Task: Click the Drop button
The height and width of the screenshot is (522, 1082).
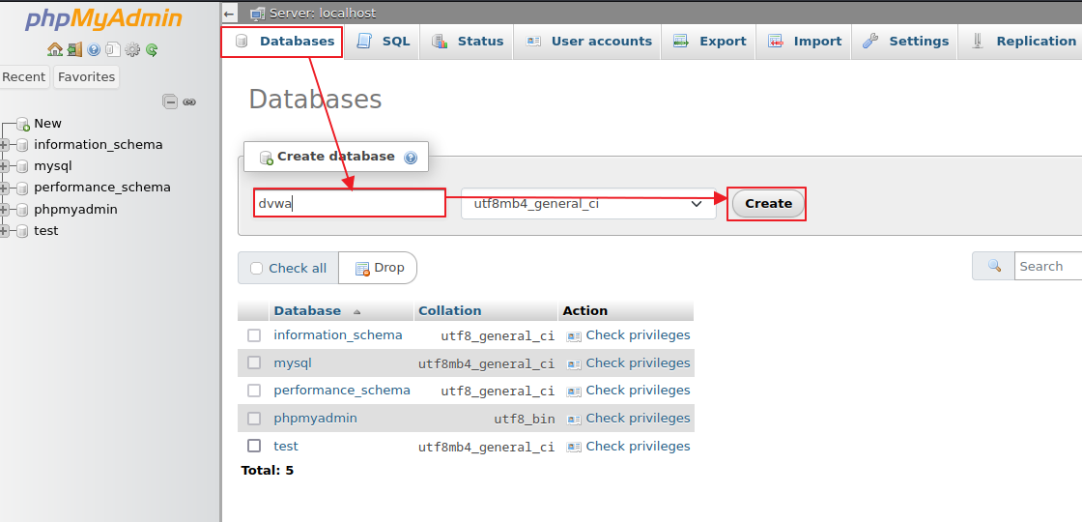Action: click(x=379, y=268)
